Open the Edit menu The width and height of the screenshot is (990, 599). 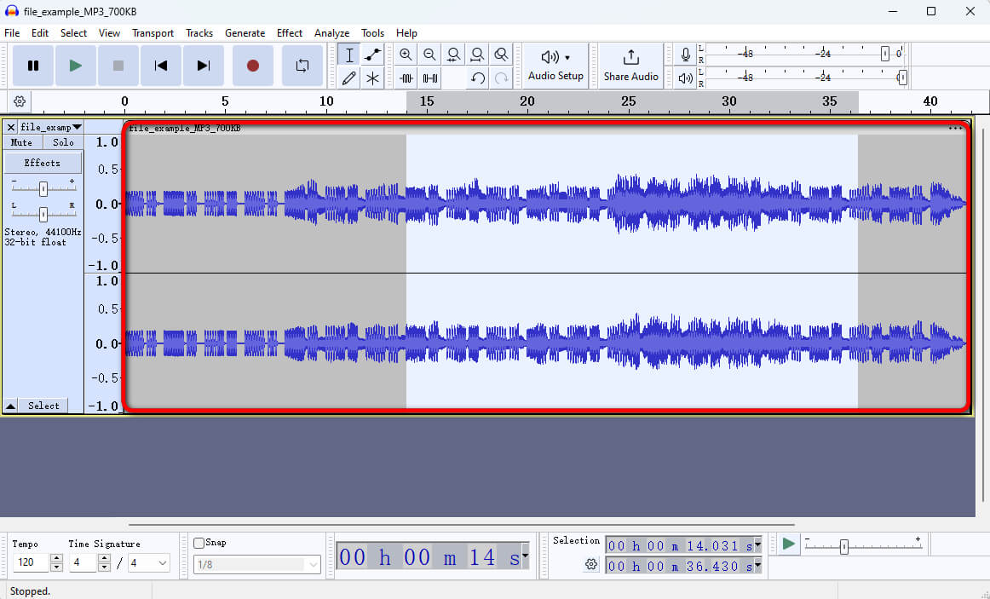(40, 33)
